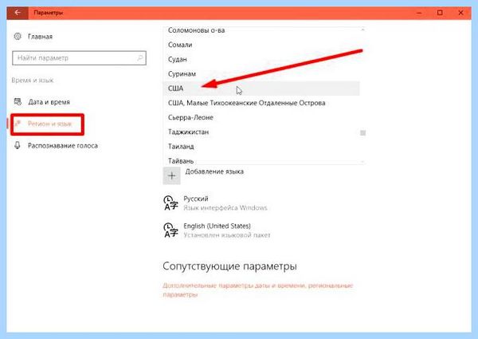Close the Параметры window
This screenshot has height=339, width=478.
pos(460,13)
